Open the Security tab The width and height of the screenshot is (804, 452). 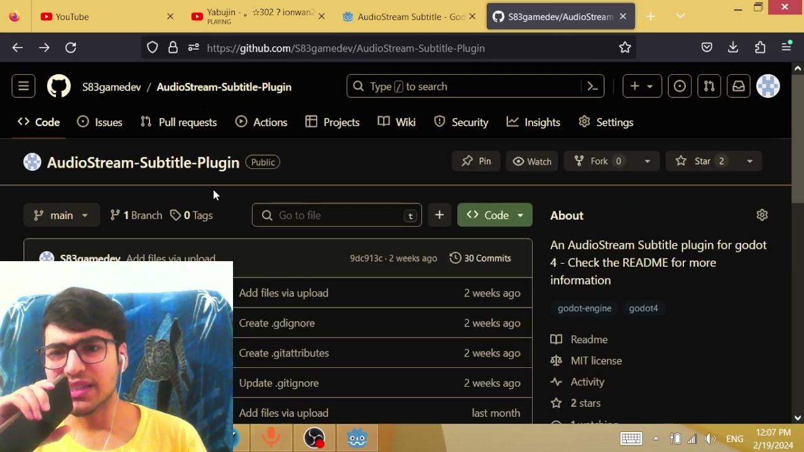click(x=461, y=122)
